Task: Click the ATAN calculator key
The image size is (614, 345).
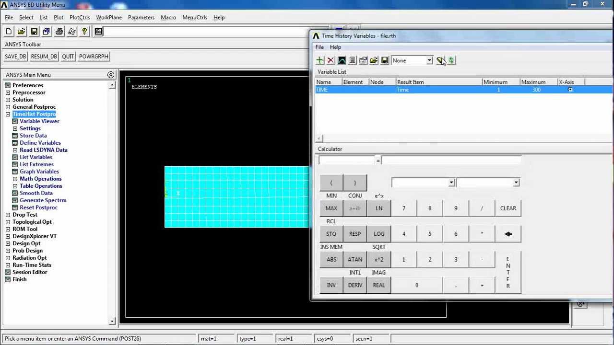Action: (x=355, y=260)
